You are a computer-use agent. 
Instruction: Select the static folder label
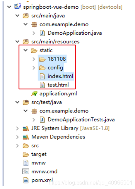(x=46, y=51)
